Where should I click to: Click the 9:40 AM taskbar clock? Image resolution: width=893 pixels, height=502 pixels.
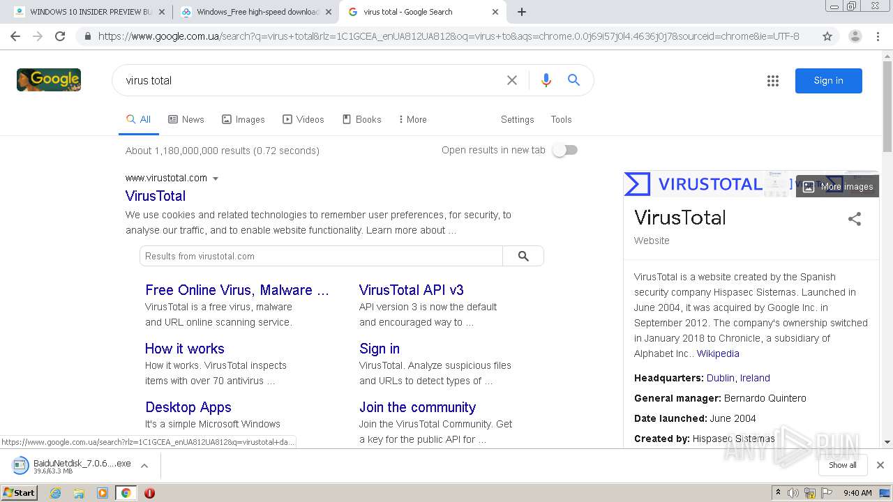[857, 493]
